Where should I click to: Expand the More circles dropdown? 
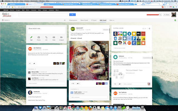point(112,20)
